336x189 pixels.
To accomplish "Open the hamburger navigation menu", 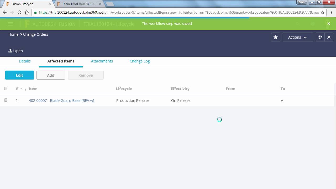I will (x=10, y=24).
